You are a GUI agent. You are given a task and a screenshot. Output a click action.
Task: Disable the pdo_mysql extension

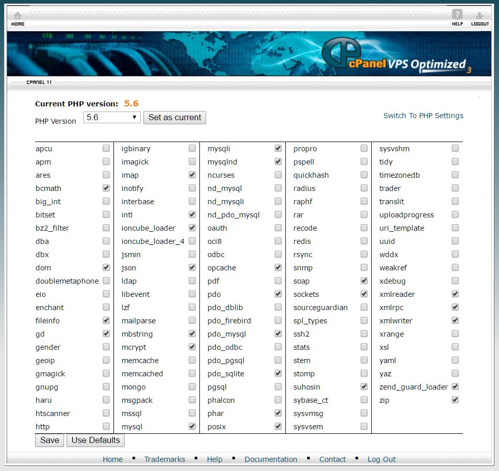278,334
